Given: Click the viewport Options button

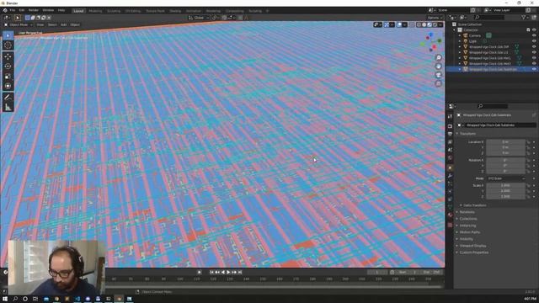Looking at the screenshot, I should coord(435,18).
